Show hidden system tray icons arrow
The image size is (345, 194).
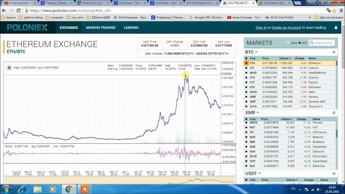coord(300,189)
